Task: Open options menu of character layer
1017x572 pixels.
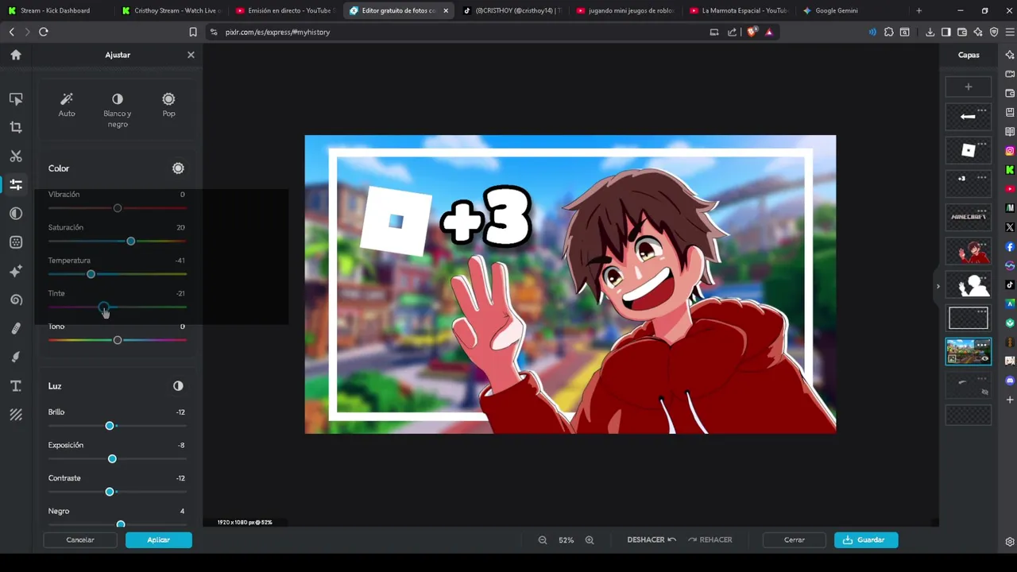Action: point(982,244)
